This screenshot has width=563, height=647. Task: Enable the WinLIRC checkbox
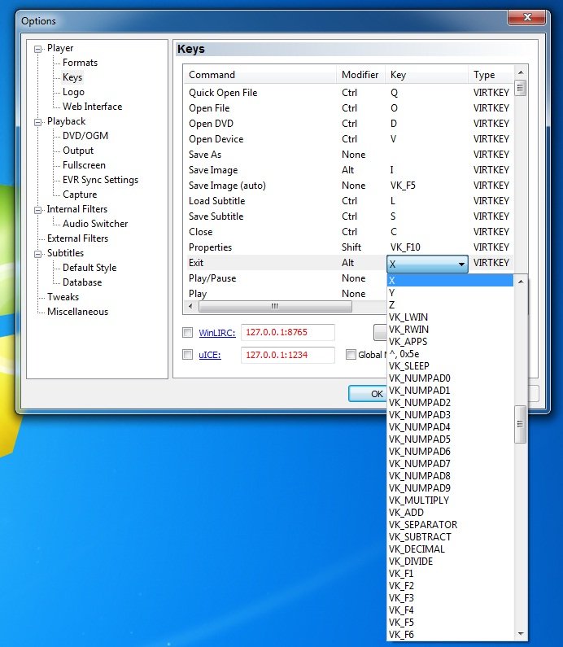[x=188, y=333]
